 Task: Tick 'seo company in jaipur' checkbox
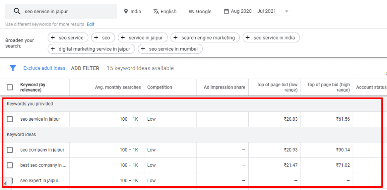coord(10,150)
